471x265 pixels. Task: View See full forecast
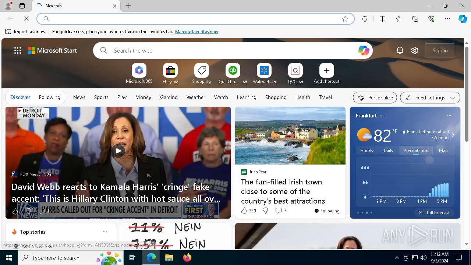[434, 213]
